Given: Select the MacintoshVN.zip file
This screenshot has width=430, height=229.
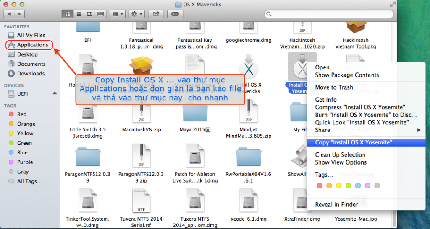Looking at the screenshot, I should coord(141,111).
